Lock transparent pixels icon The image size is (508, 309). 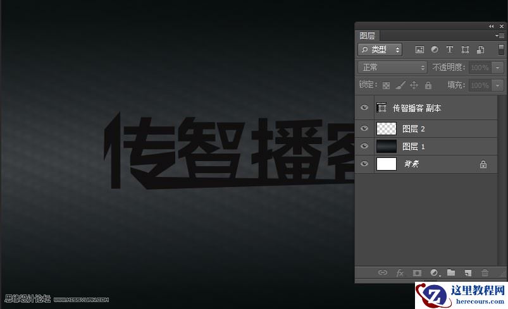[386, 85]
